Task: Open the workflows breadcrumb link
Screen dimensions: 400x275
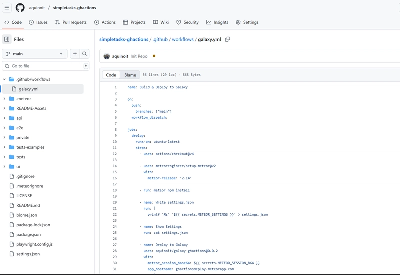Action: [183, 39]
